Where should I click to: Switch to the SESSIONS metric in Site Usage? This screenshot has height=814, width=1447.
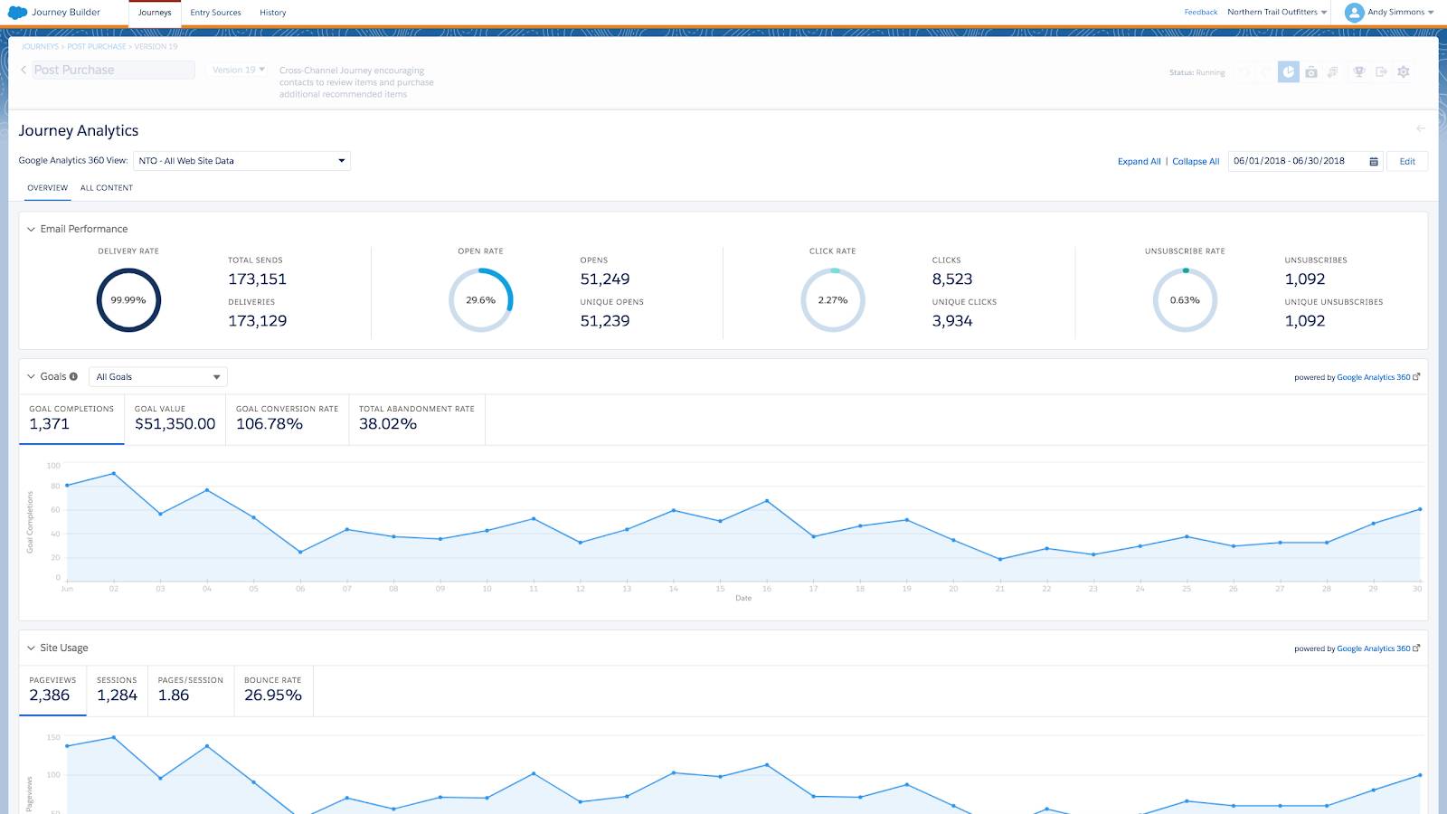118,690
